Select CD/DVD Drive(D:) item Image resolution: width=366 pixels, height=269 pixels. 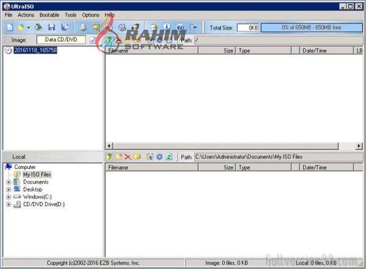tap(44, 204)
